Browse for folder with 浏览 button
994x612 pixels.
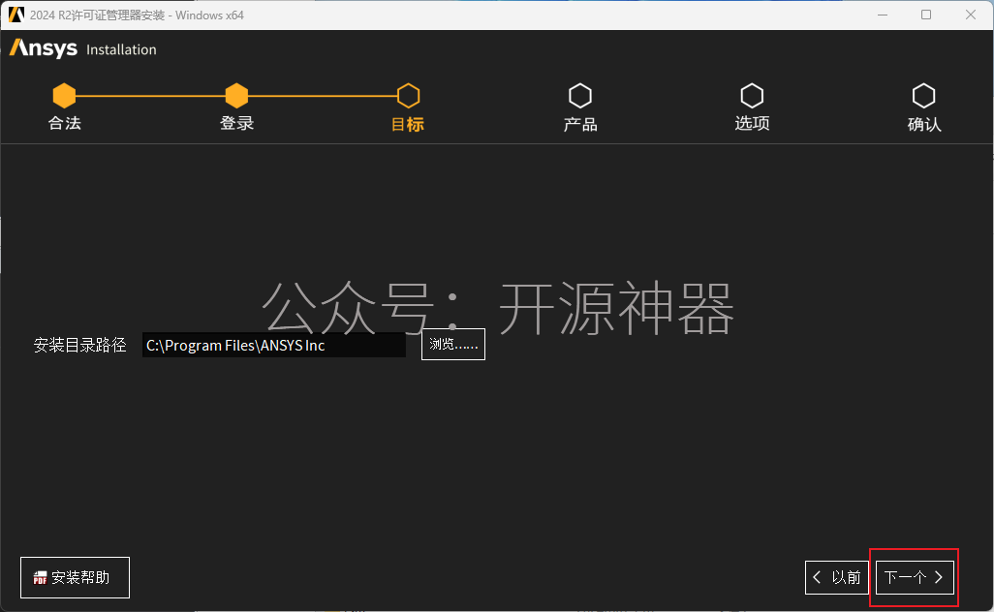tap(453, 344)
